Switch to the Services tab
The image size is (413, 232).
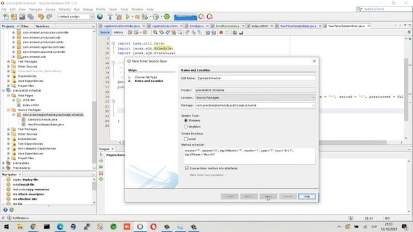click(43, 26)
